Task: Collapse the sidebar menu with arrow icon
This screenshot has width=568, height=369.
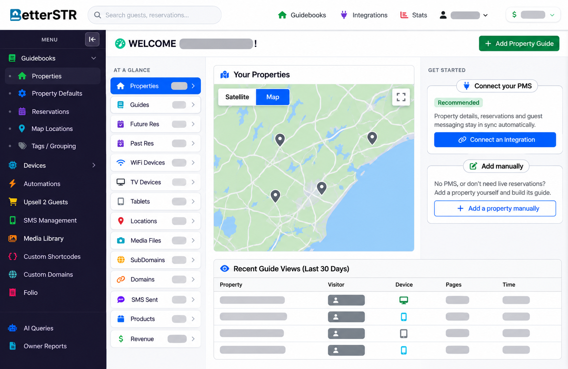Action: [92, 39]
